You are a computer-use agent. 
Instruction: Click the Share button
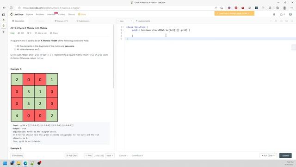(54, 33)
